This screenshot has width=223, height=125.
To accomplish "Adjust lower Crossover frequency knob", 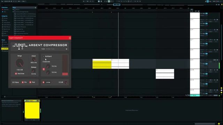I will pyautogui.click(x=48, y=73).
